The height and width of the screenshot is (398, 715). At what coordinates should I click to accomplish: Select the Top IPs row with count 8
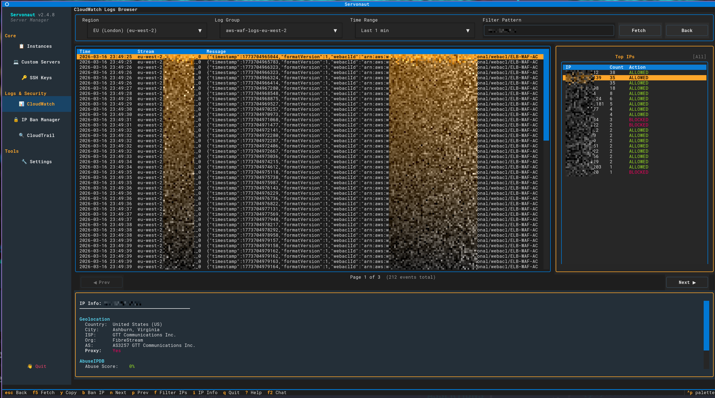click(635, 94)
